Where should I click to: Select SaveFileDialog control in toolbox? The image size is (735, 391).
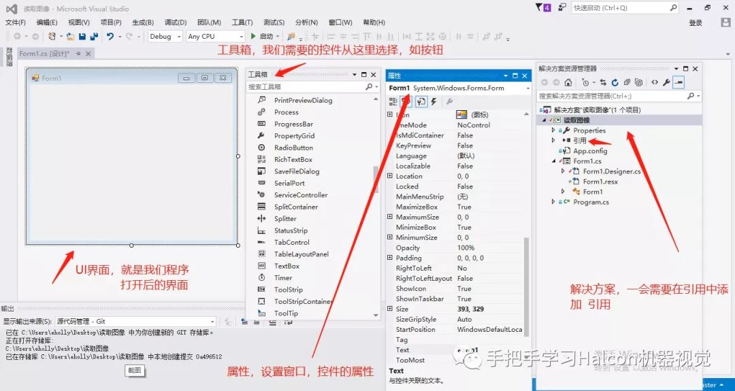click(x=297, y=171)
